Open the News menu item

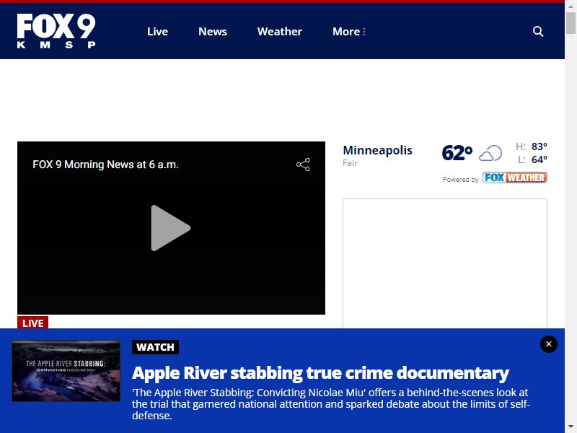[x=213, y=32]
